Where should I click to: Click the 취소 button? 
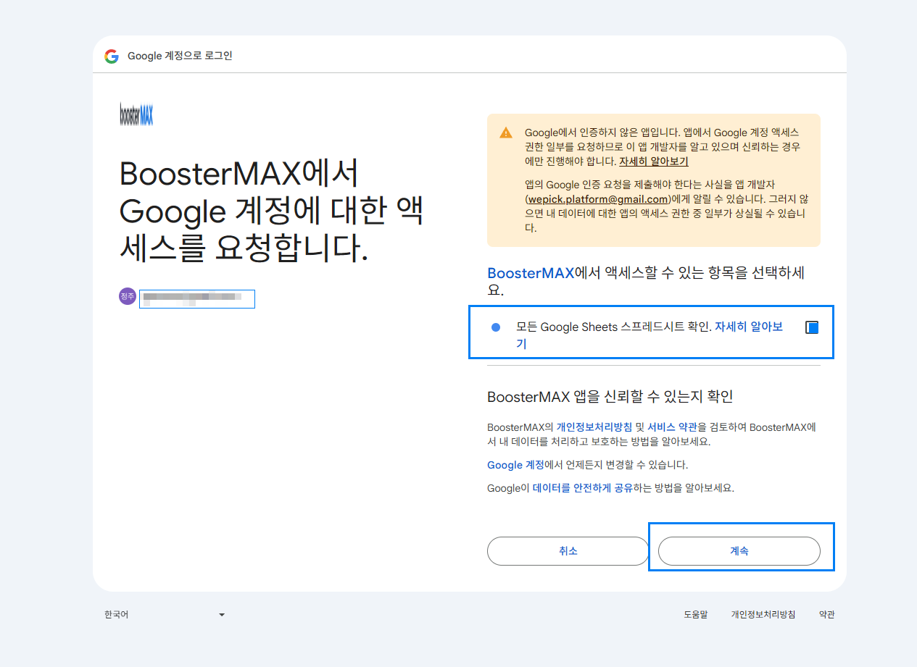pyautogui.click(x=568, y=551)
